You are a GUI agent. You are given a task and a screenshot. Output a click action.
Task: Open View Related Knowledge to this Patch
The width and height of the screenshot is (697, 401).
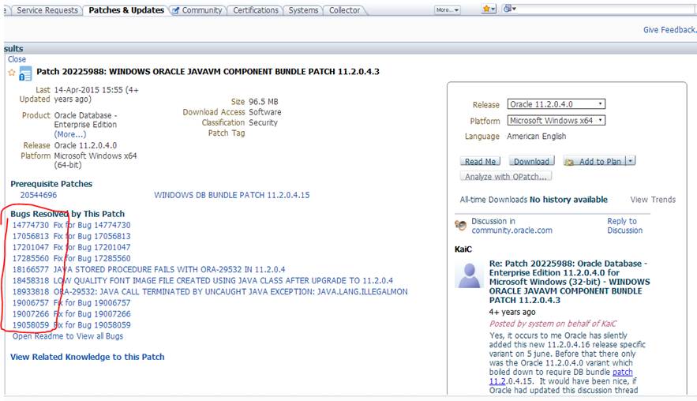tap(87, 357)
